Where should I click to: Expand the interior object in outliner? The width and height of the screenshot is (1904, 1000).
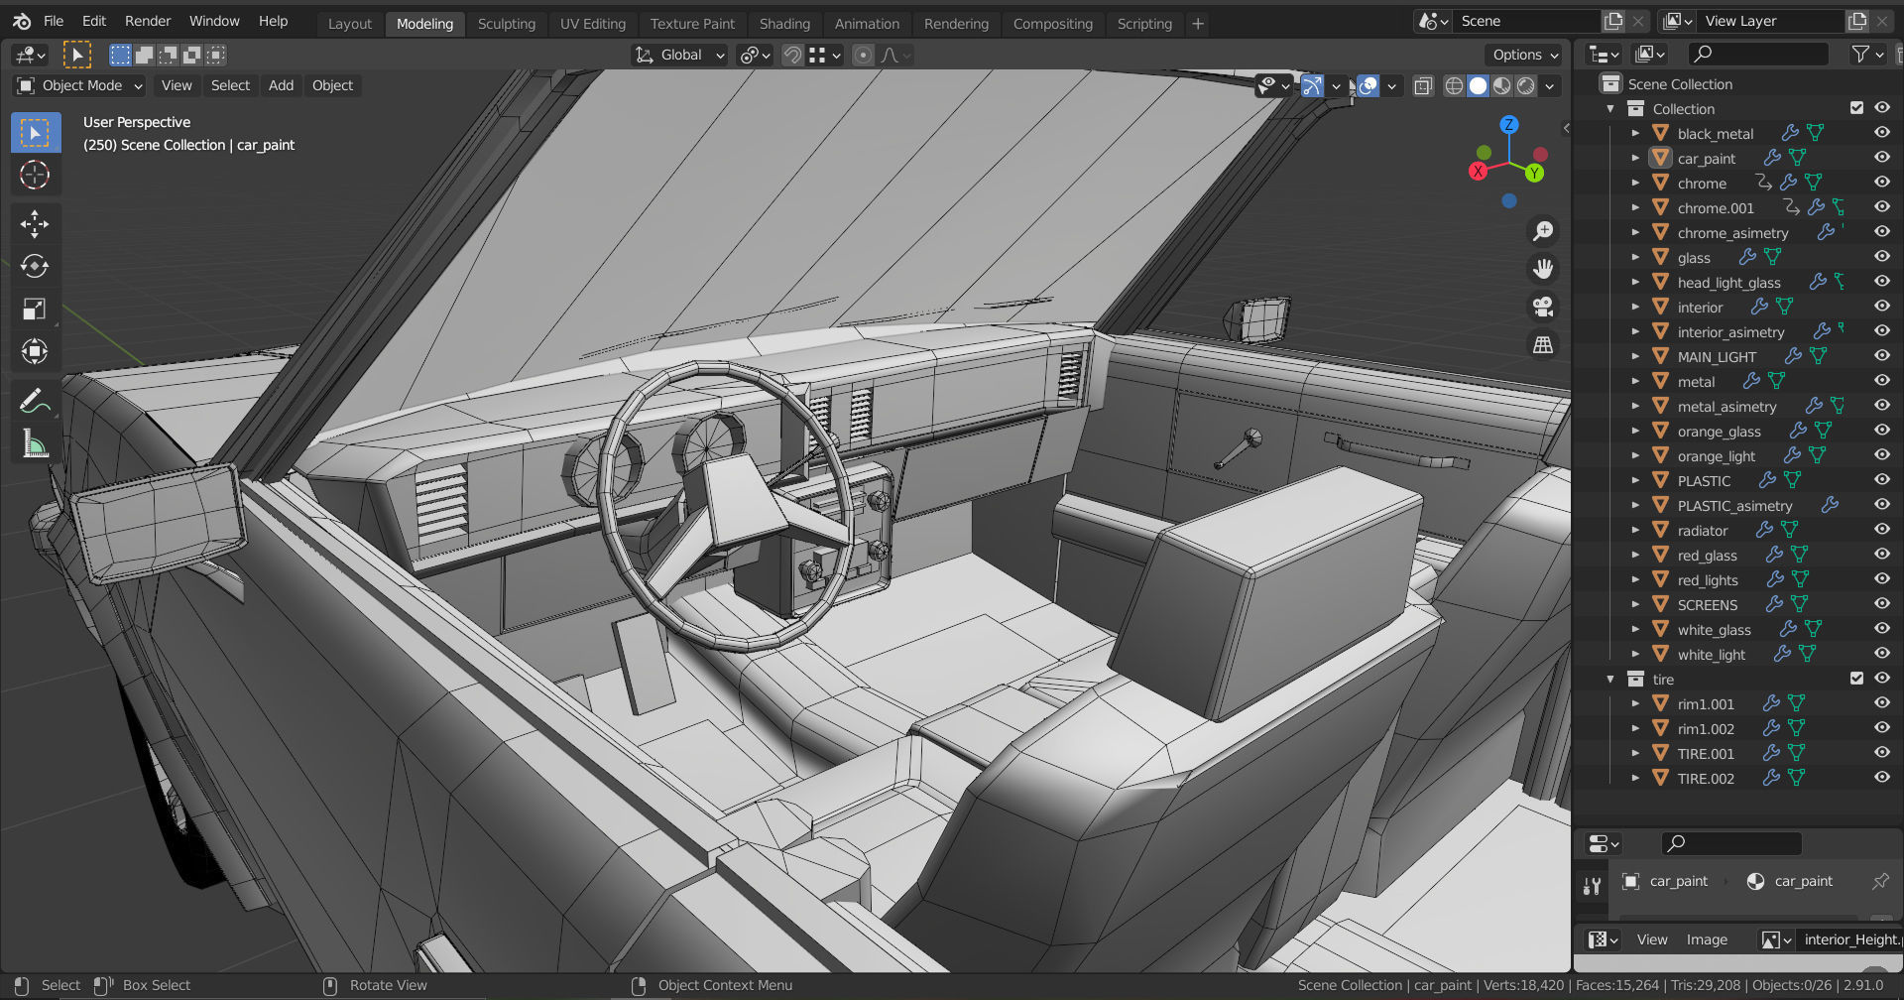[1635, 307]
